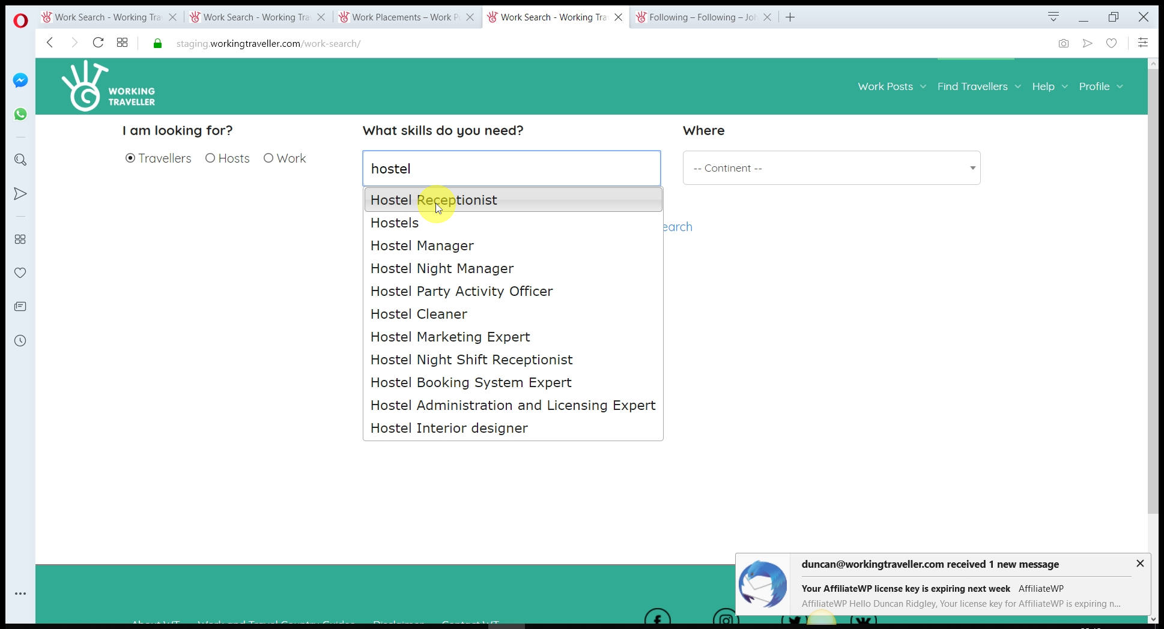Click the page reload icon
Viewport: 1164px width, 629px height.
98,43
